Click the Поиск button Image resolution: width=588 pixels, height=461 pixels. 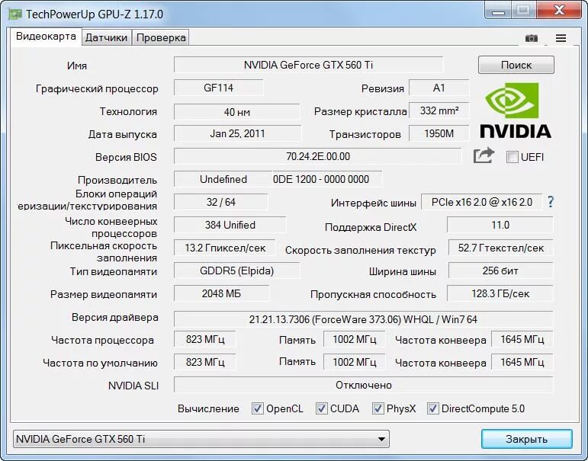(516, 65)
